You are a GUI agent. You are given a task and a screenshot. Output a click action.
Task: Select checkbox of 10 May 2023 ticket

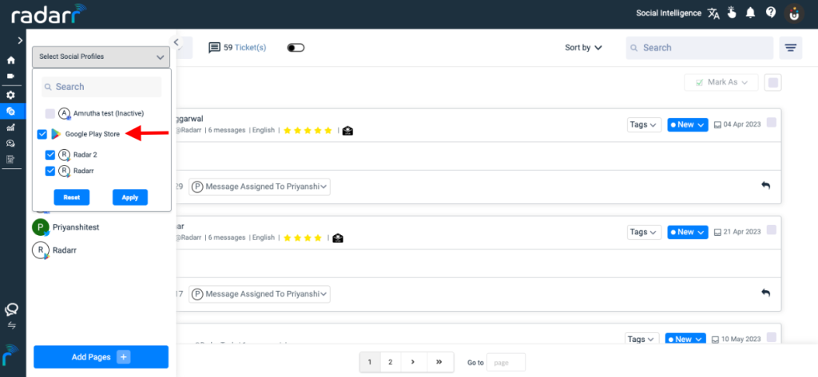coord(772,337)
